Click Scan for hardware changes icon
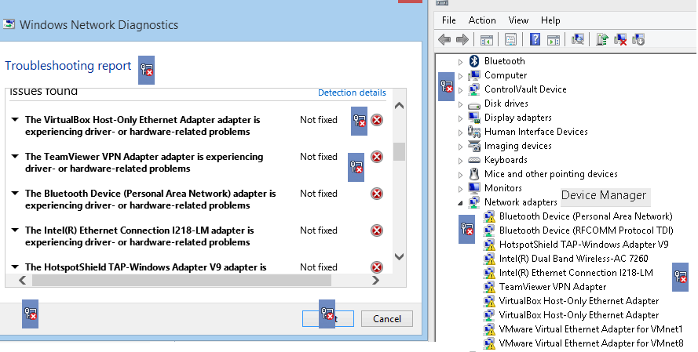The height and width of the screenshot is (352, 698). coord(577,39)
